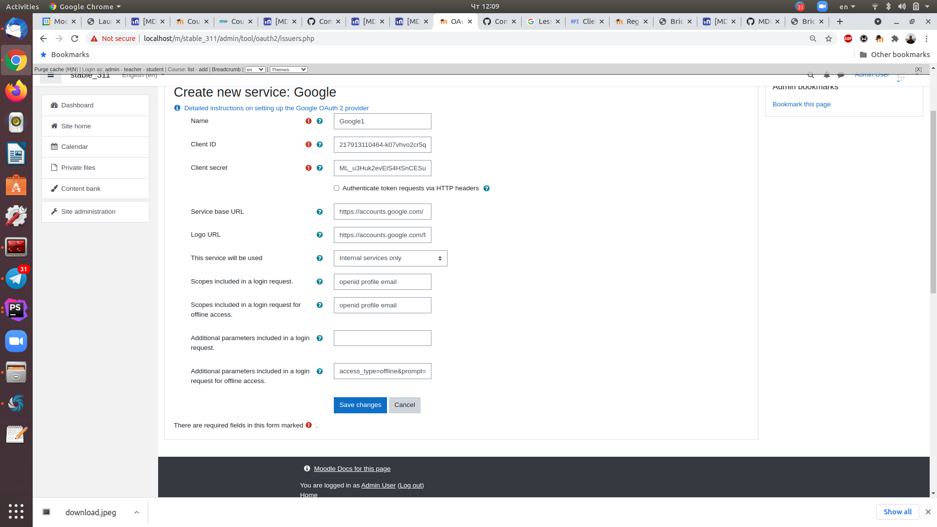This screenshot has width=937, height=527.
Task: Show help for additional offline access parameters
Action: [320, 371]
